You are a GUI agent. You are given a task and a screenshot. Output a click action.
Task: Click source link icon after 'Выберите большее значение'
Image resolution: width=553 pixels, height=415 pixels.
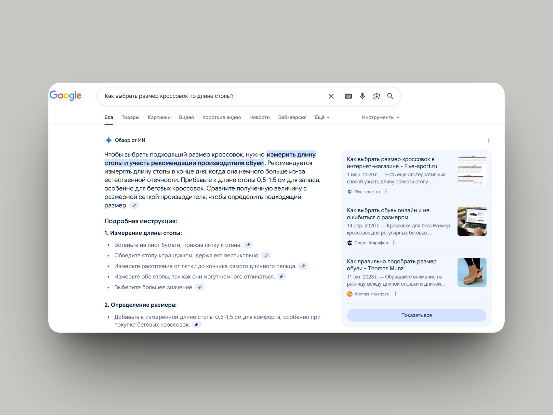click(x=200, y=287)
